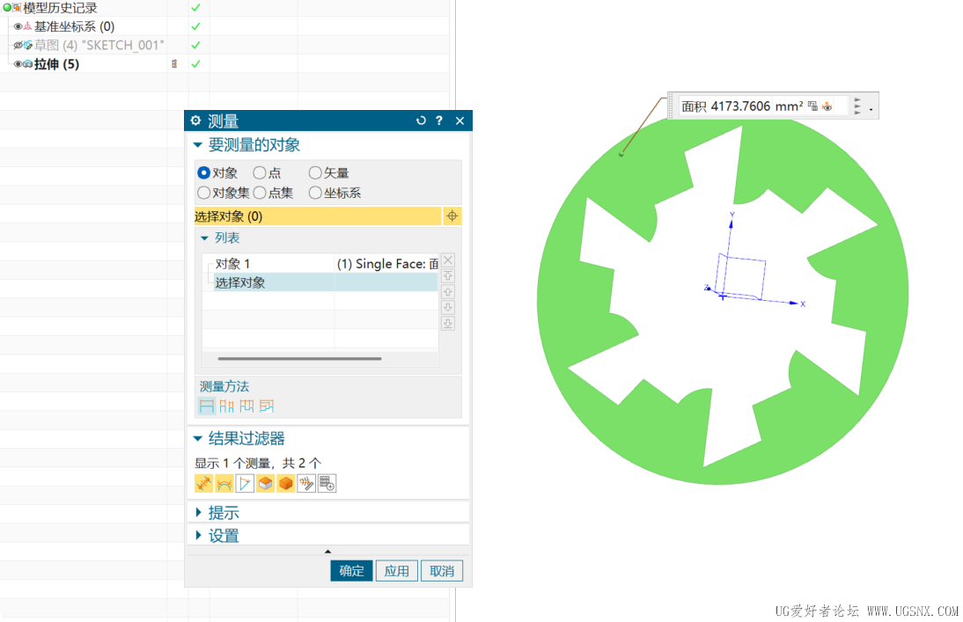Toggle the curve length result filter icon
The image size is (963, 622).
tap(224, 484)
